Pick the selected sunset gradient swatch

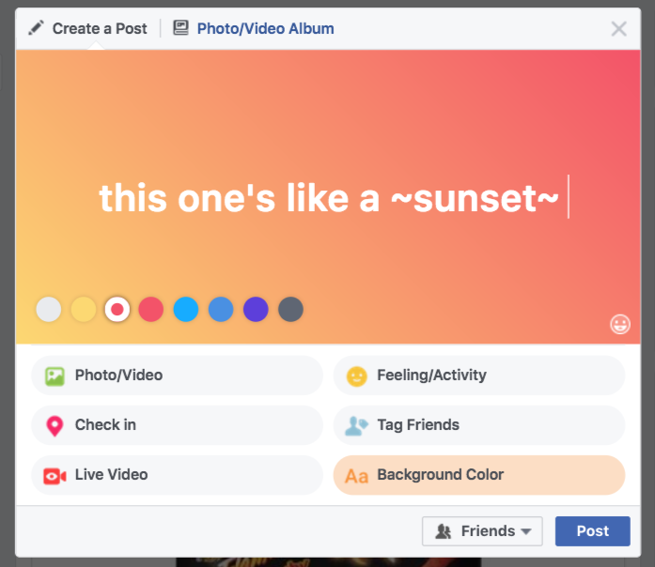(117, 309)
